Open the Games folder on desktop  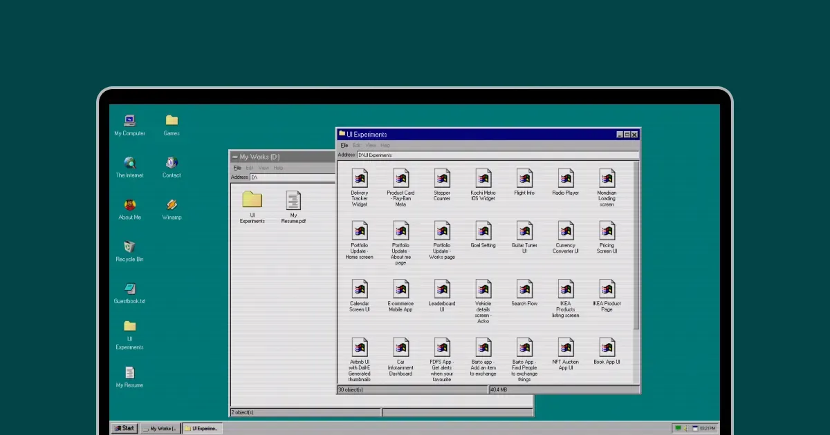coord(172,125)
